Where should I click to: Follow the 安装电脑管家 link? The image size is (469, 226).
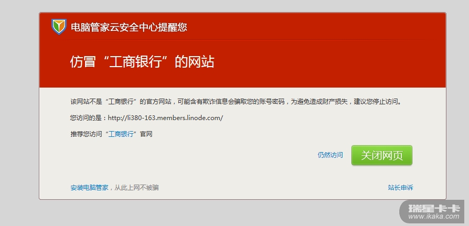pyautogui.click(x=89, y=188)
